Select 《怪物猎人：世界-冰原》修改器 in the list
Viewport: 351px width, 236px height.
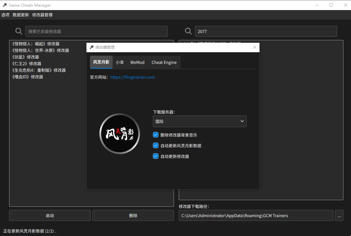(x=41, y=50)
